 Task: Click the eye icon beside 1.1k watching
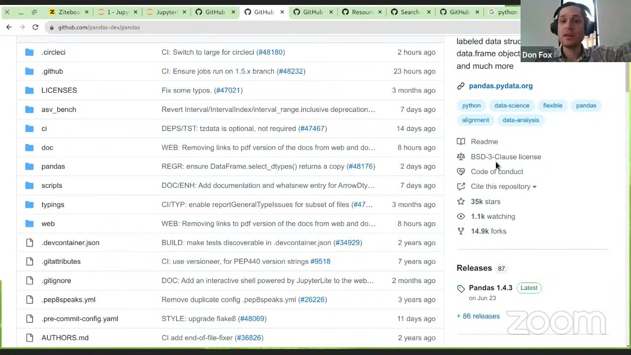point(461,216)
